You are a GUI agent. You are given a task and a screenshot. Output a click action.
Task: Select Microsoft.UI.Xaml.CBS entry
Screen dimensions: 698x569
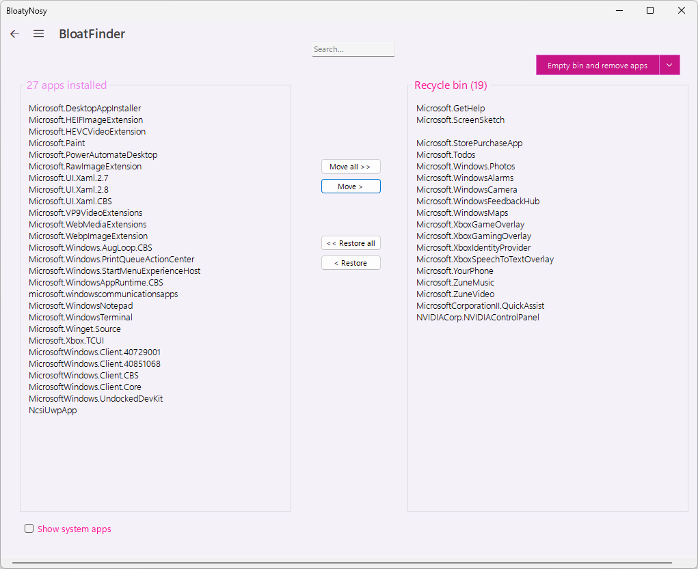click(70, 201)
